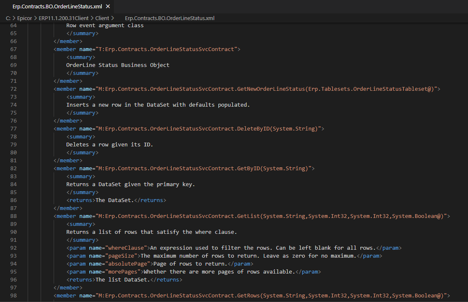Click 'Page of rows to return.' text
468x302 pixels.
190,264
